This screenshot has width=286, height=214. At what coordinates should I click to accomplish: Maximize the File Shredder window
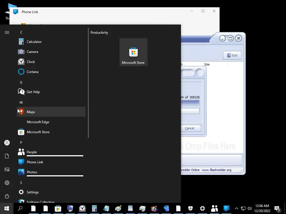[x=230, y=38]
